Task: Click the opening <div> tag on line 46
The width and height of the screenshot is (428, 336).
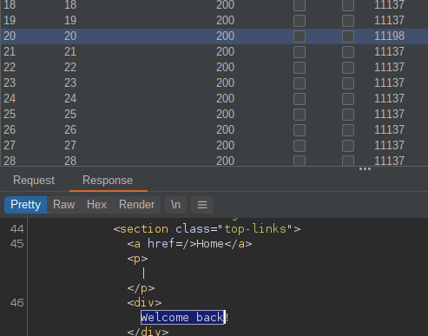Action: pos(144,303)
